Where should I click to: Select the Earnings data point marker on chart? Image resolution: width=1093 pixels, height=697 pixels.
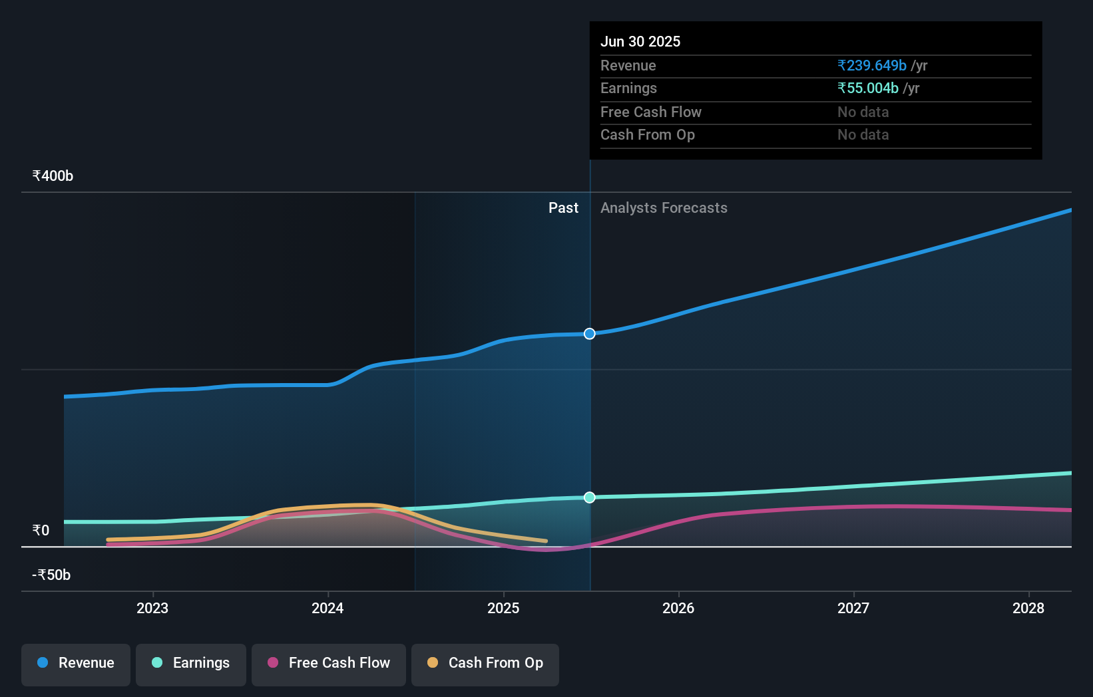pos(589,497)
